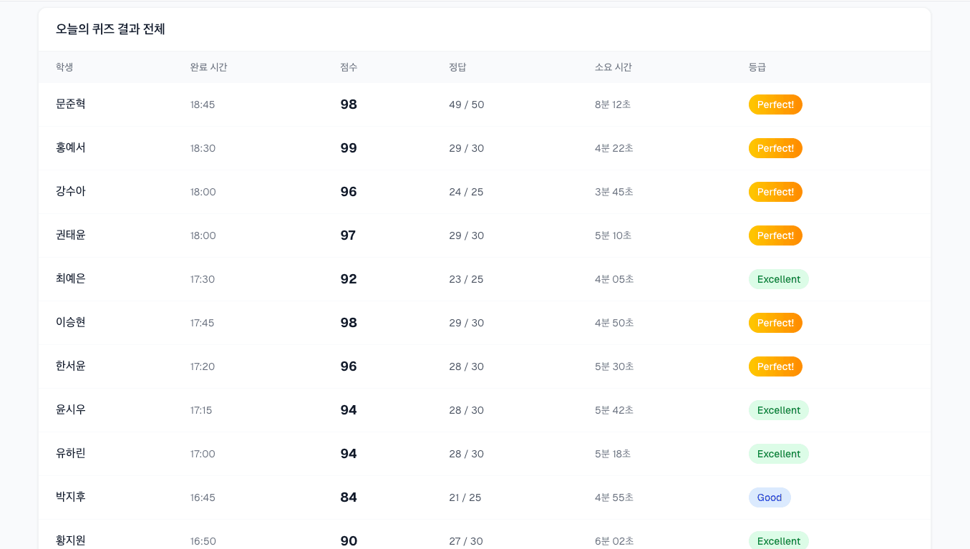Select student 황지원 at the bottom row
Viewport: 970px width, 549px height.
tap(71, 540)
